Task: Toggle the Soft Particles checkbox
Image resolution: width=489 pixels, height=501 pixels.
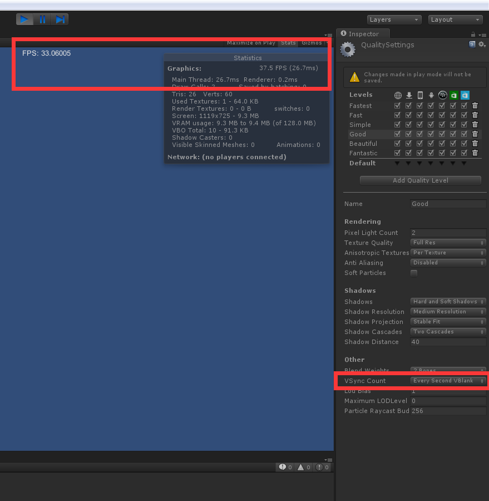Action: pos(414,273)
